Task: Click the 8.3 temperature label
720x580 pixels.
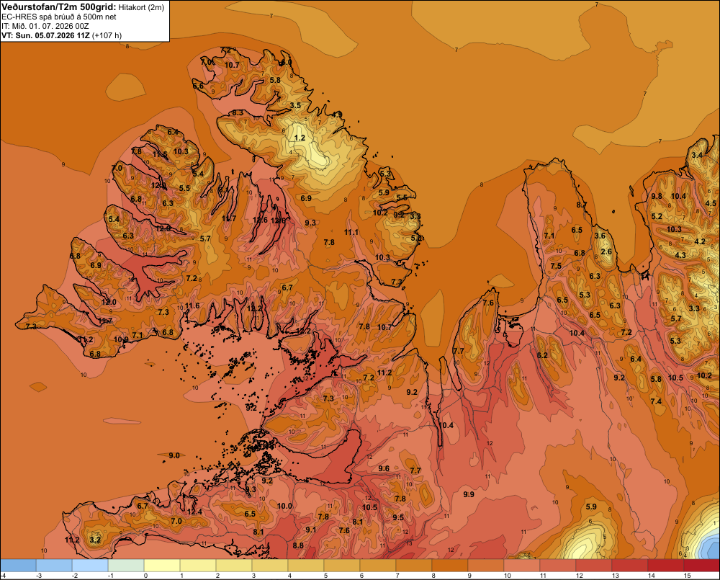Action: click(x=238, y=112)
